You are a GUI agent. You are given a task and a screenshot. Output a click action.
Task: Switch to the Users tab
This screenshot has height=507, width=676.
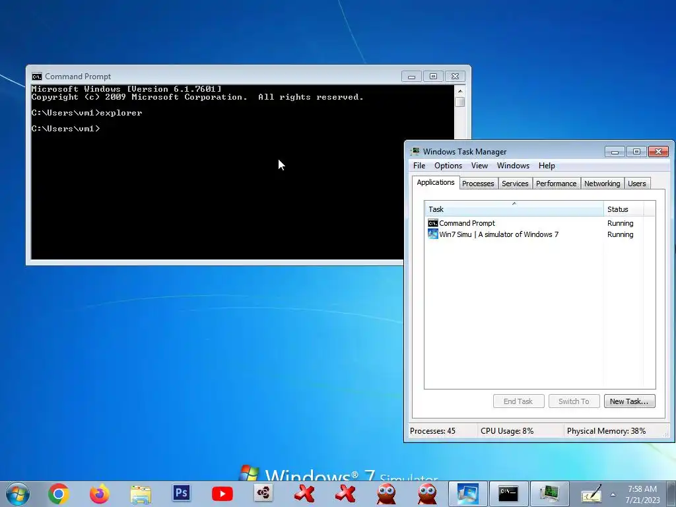(637, 184)
